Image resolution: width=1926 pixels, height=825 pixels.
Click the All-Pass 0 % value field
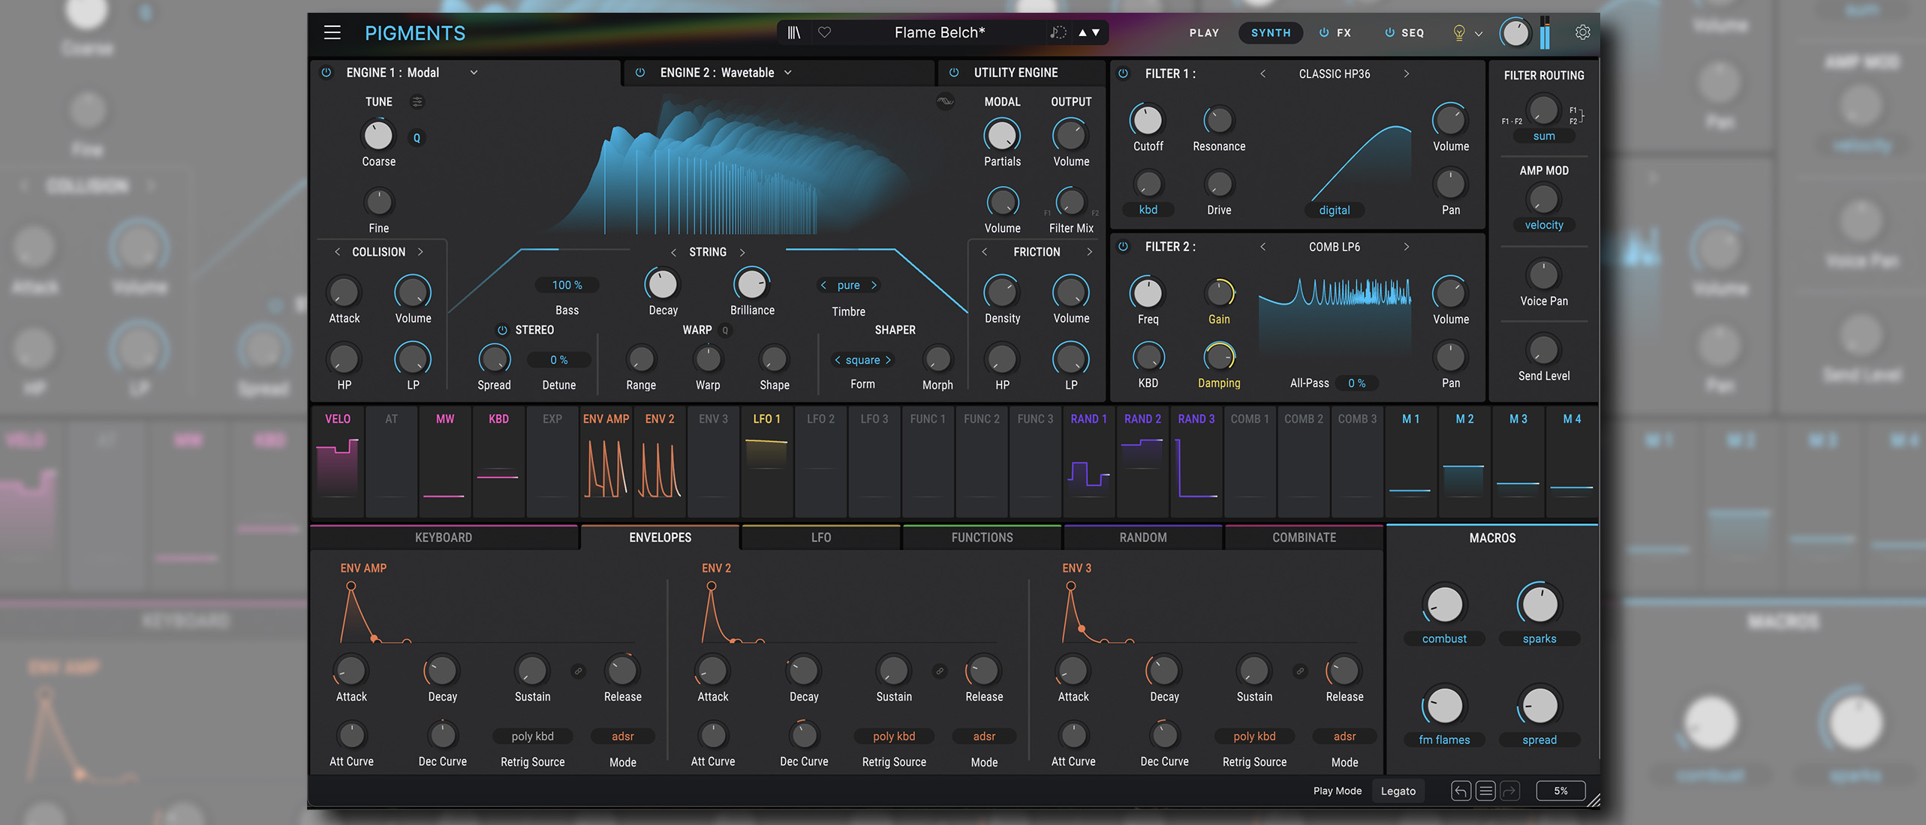[x=1356, y=383]
